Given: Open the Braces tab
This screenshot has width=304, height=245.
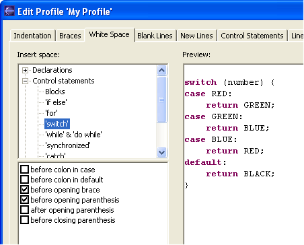Looking at the screenshot, I should click(70, 36).
